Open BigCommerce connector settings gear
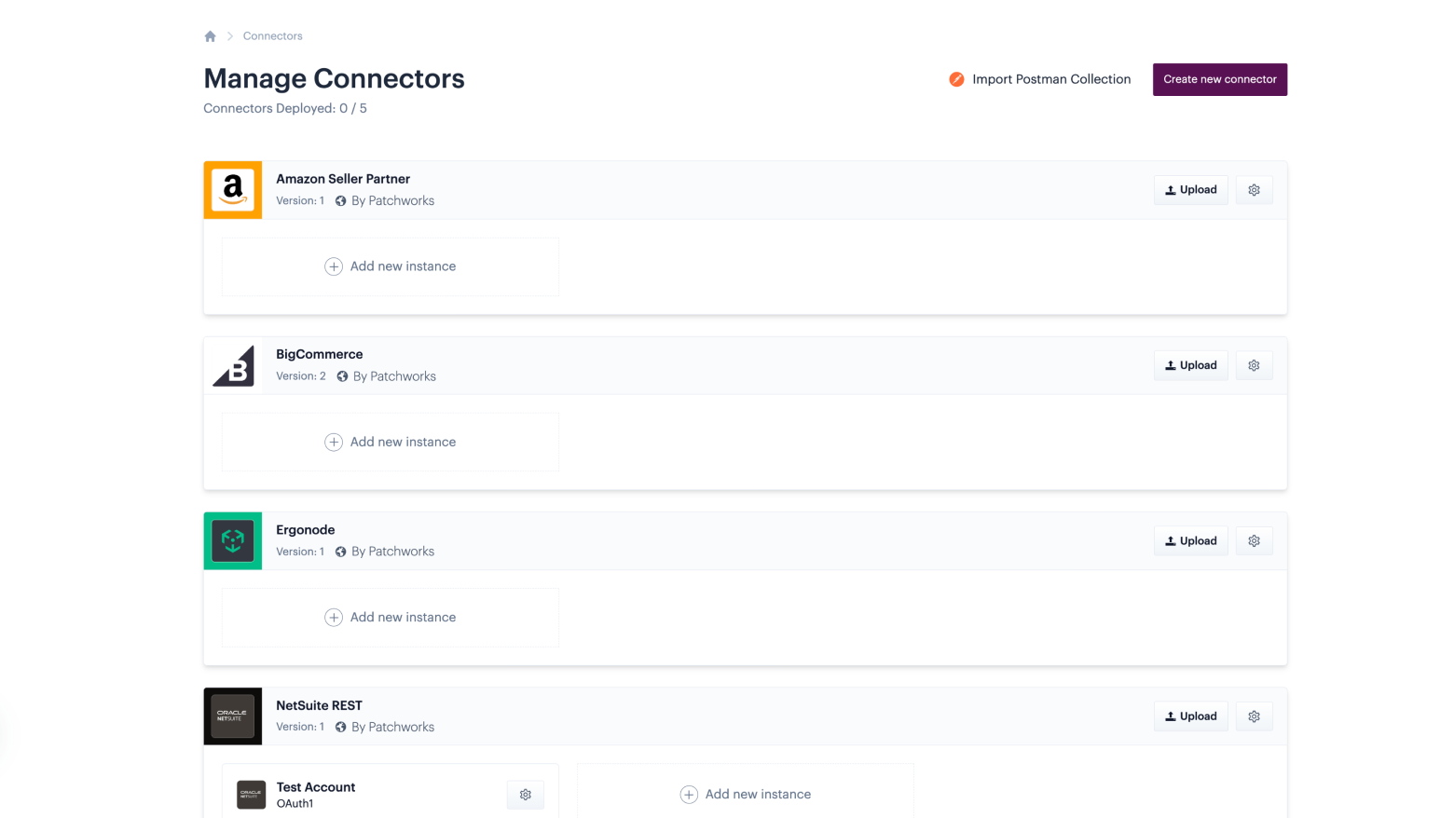1454x818 pixels. [1254, 365]
